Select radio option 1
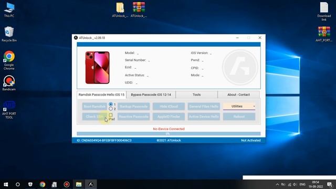Screen dimensions: 336x189 click(111, 104)
